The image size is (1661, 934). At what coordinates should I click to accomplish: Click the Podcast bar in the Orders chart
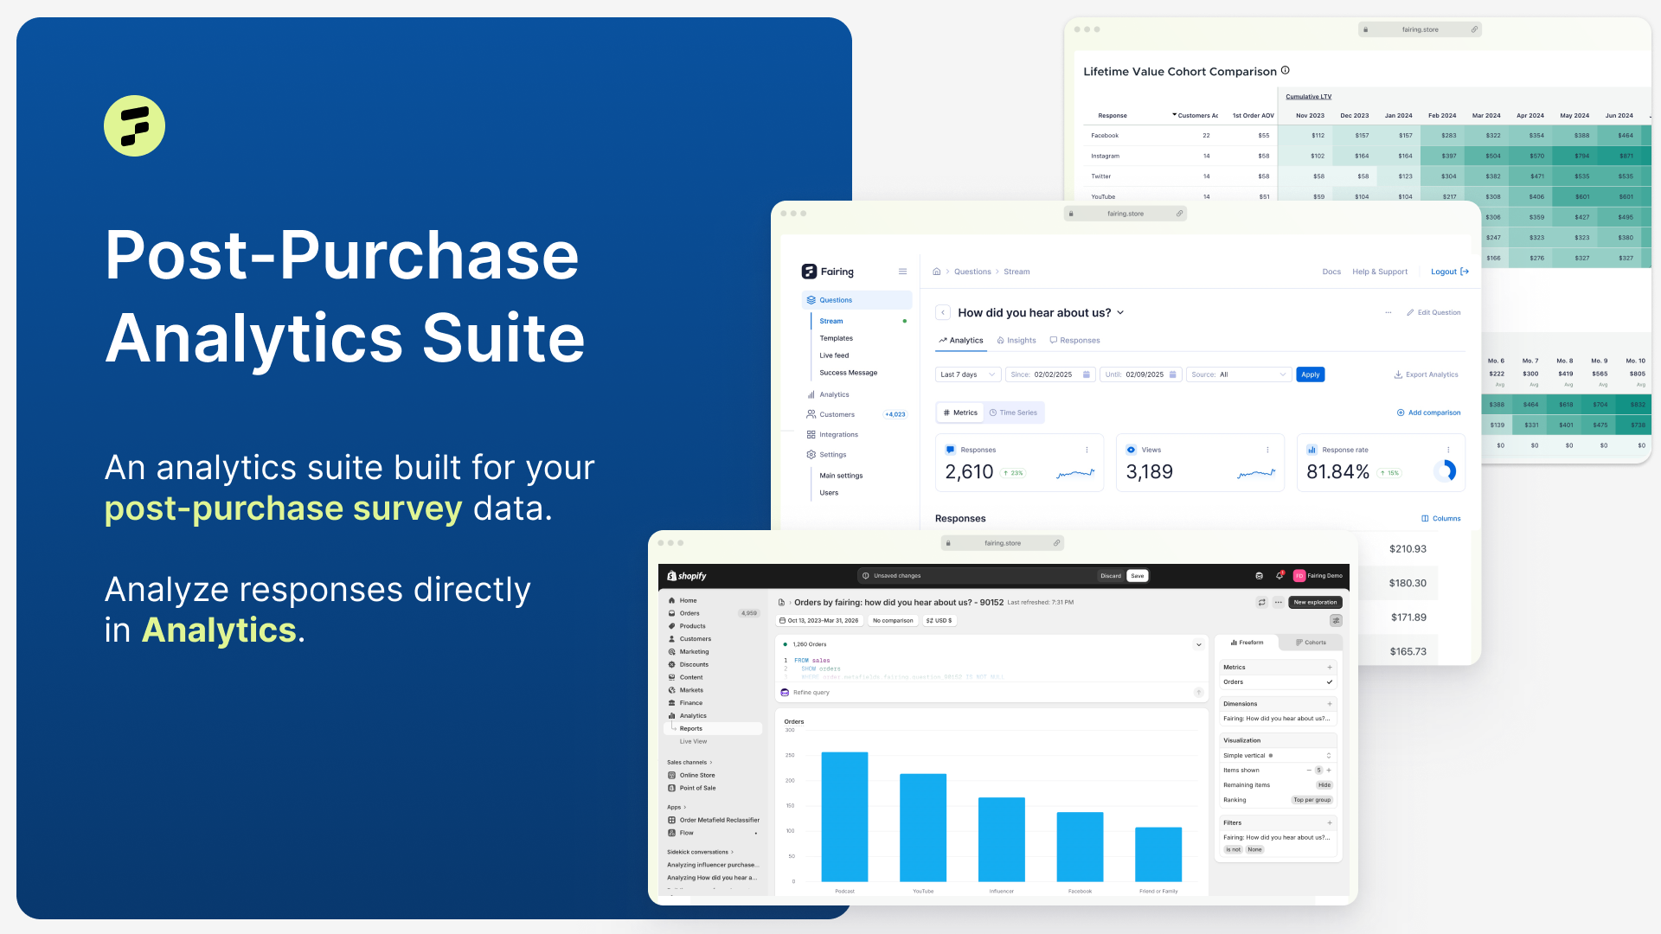click(x=844, y=816)
